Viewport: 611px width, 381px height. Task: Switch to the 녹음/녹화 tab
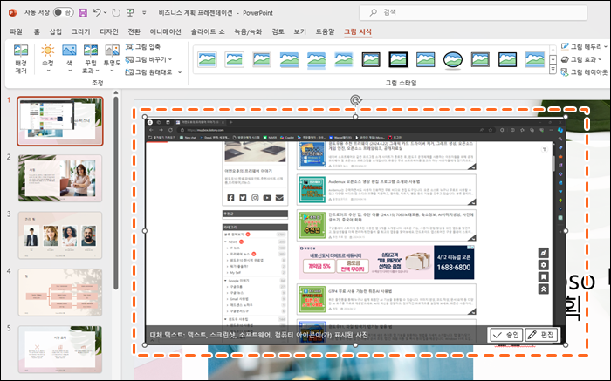pos(248,31)
